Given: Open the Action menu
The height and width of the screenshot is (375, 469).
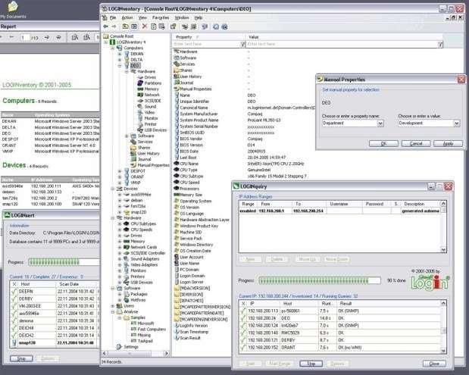Looking at the screenshot, I should pos(127,17).
